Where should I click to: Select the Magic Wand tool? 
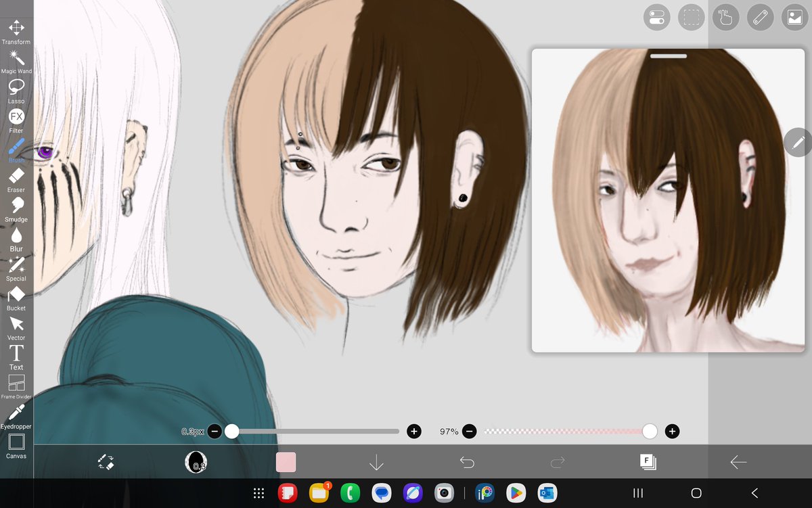coord(16,62)
